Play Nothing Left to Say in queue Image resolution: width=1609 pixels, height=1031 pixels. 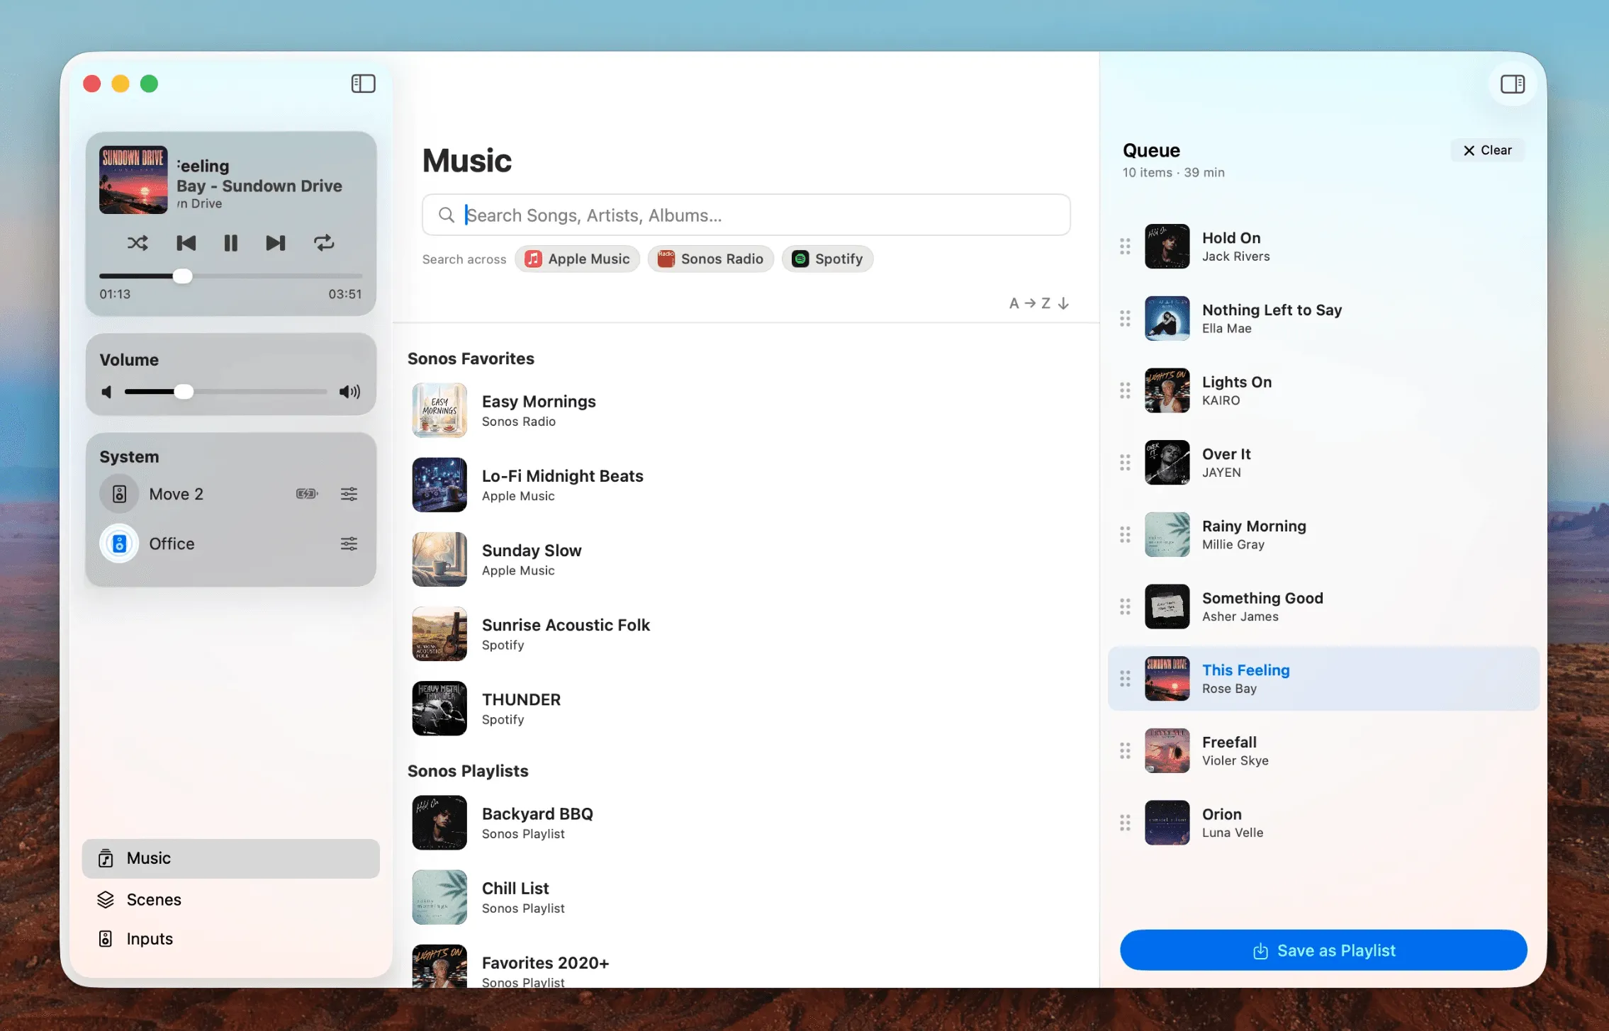tap(1323, 319)
